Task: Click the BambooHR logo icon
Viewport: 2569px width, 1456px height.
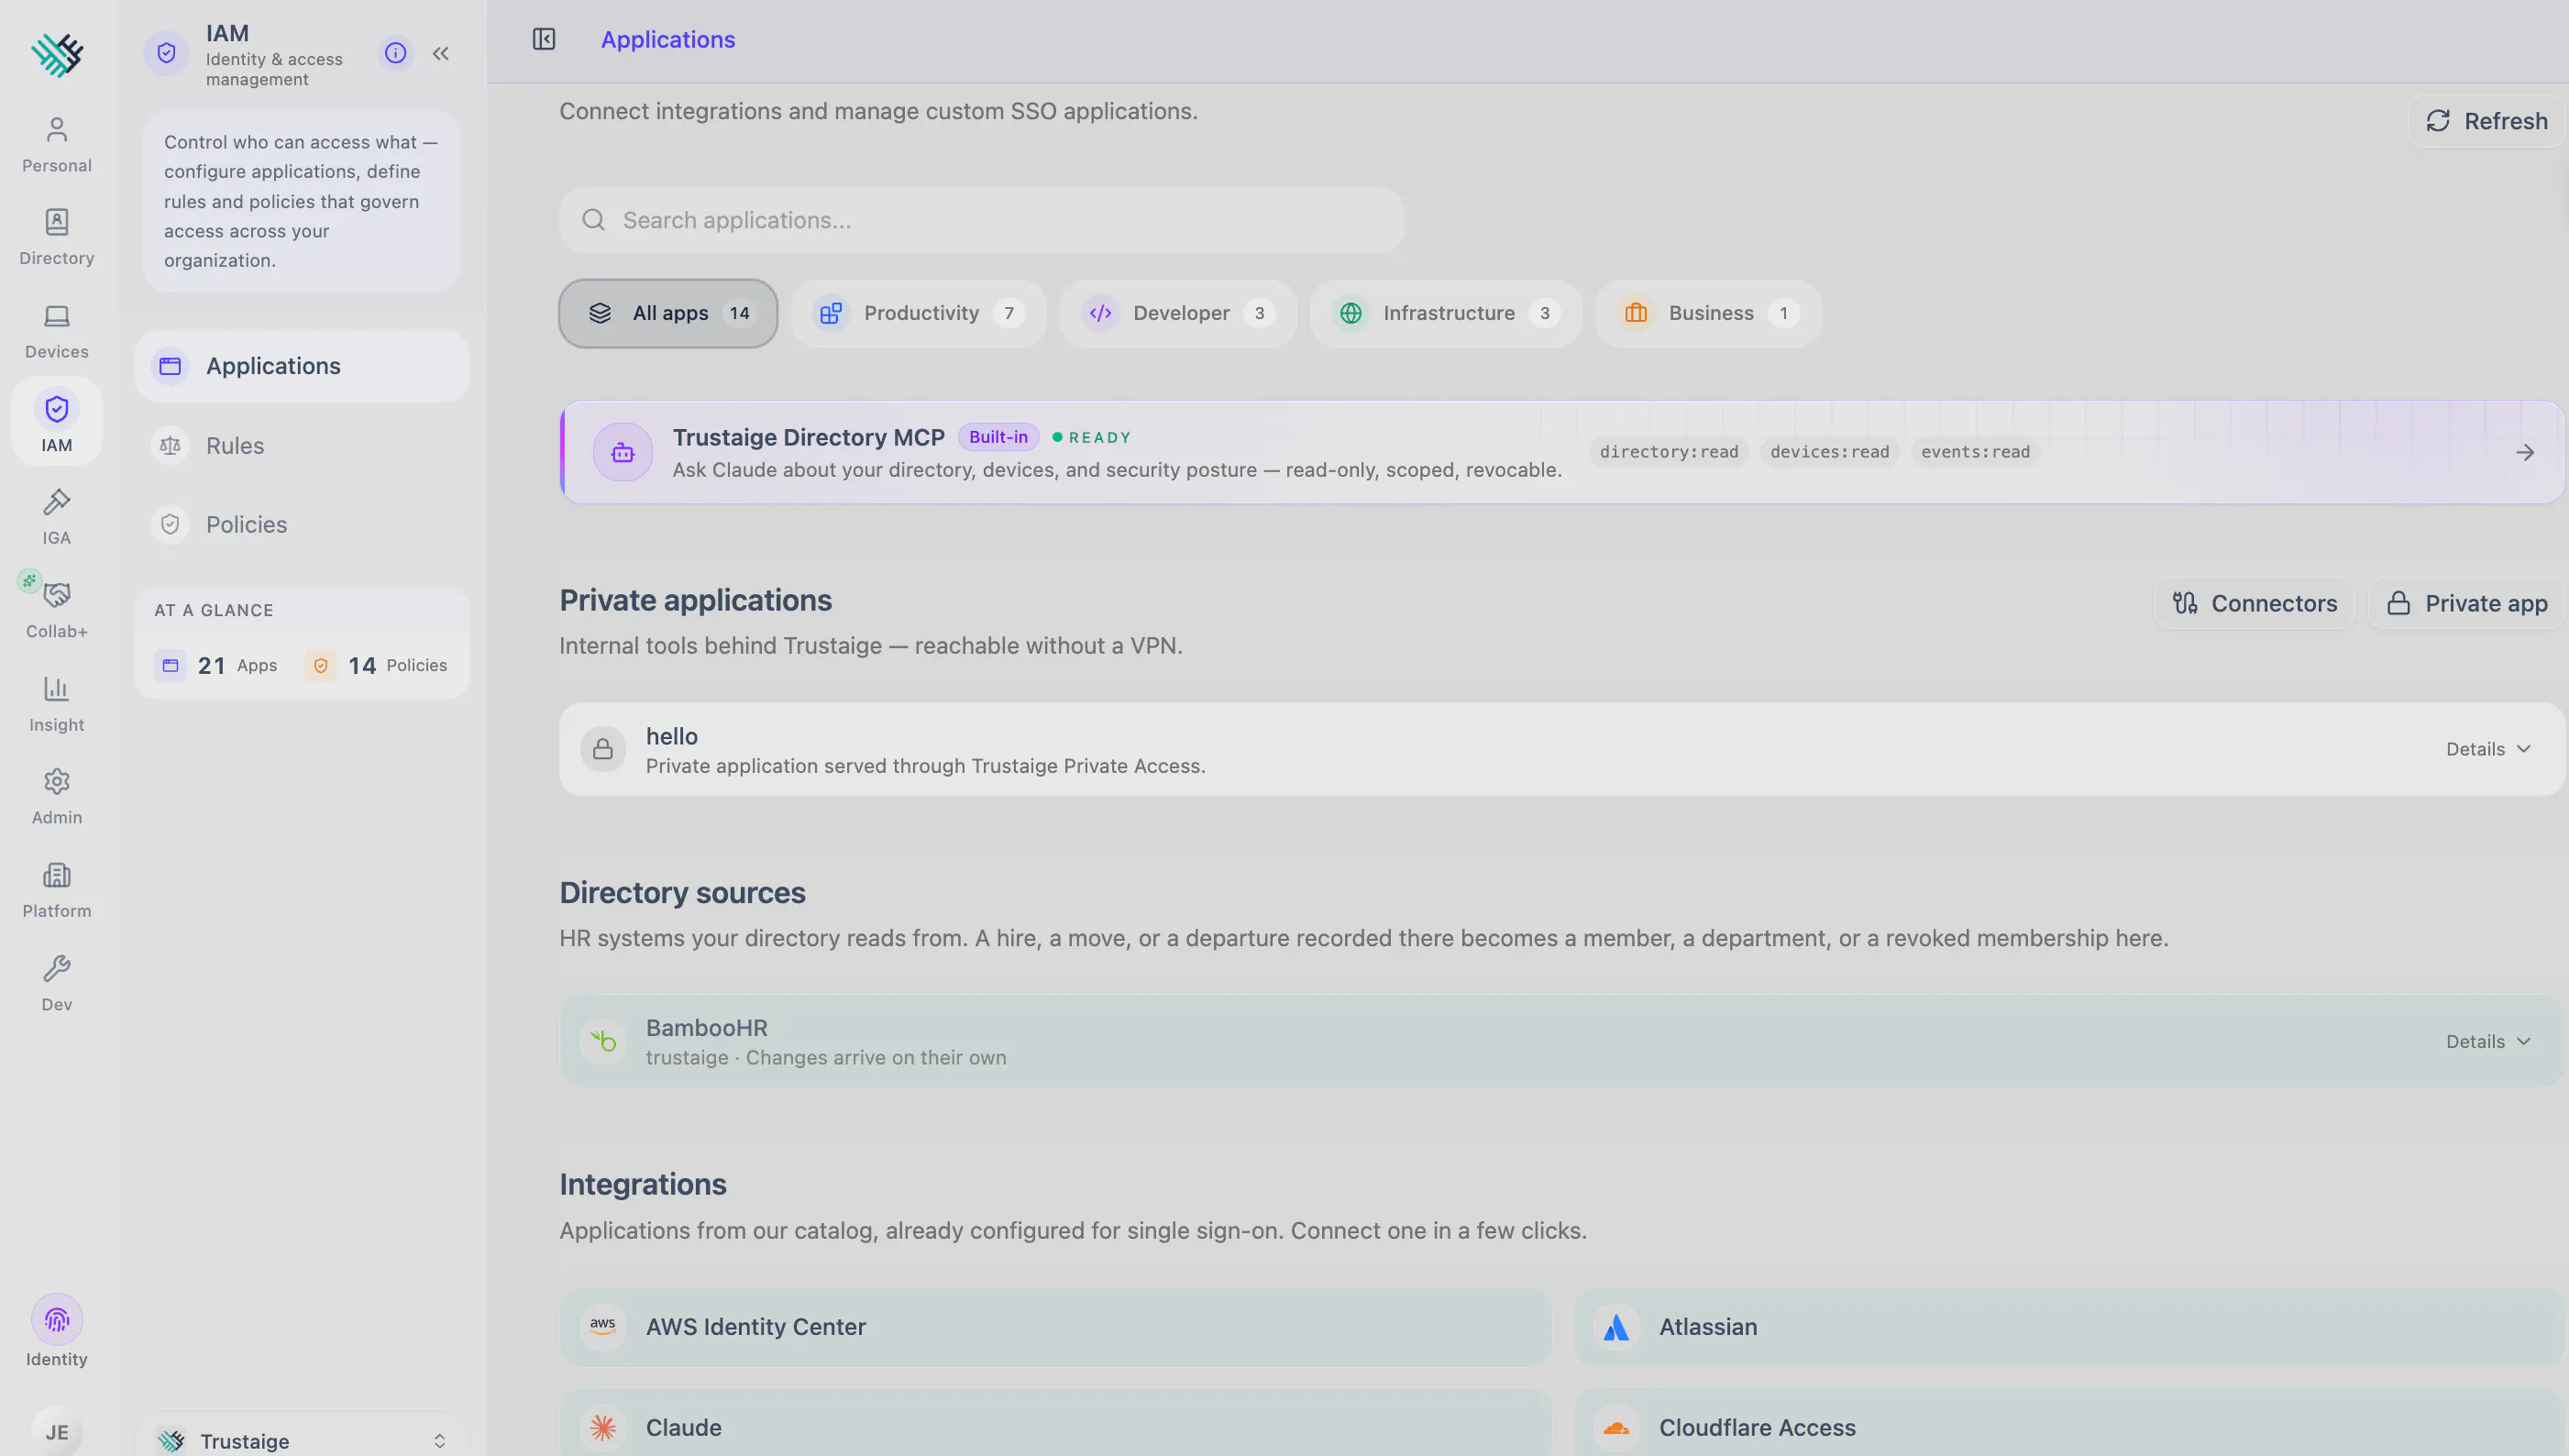Action: [603, 1042]
